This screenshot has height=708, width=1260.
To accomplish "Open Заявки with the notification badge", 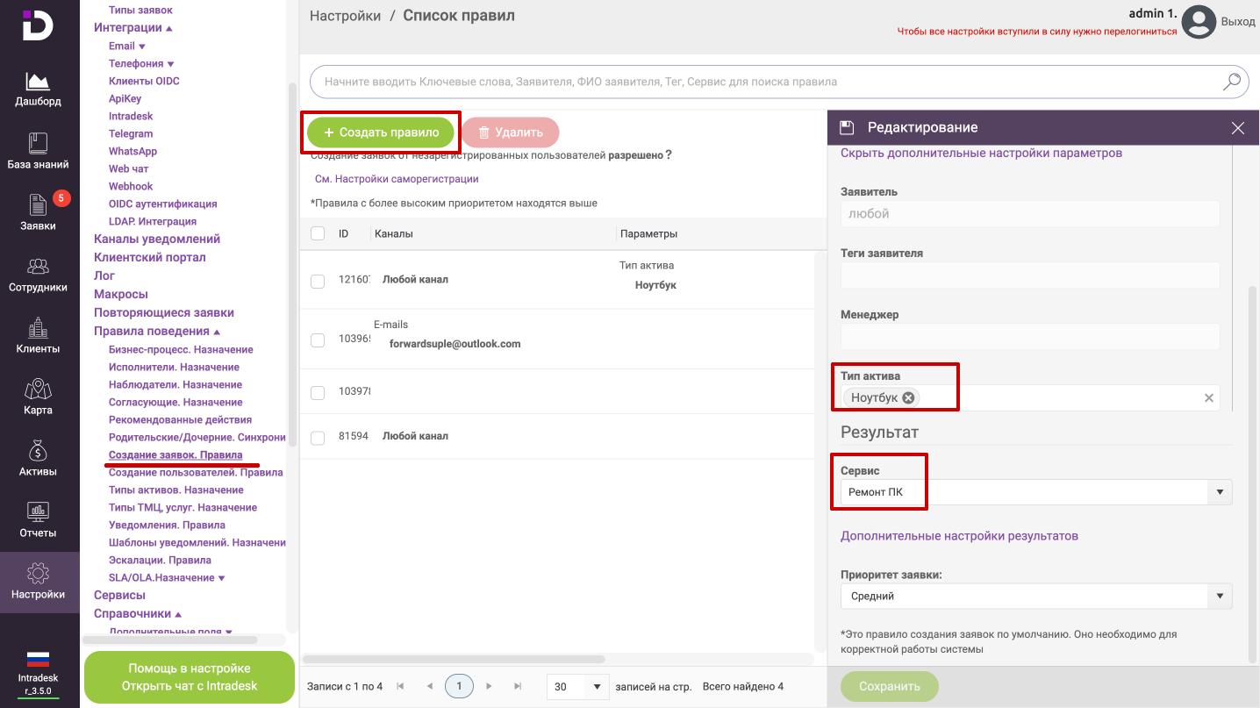I will tap(38, 211).
